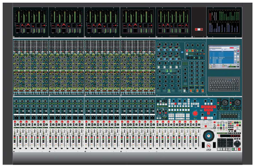Image resolution: width=254 pixels, height=167 pixels.
Task: View the master output meter screen
Action: [224, 22]
